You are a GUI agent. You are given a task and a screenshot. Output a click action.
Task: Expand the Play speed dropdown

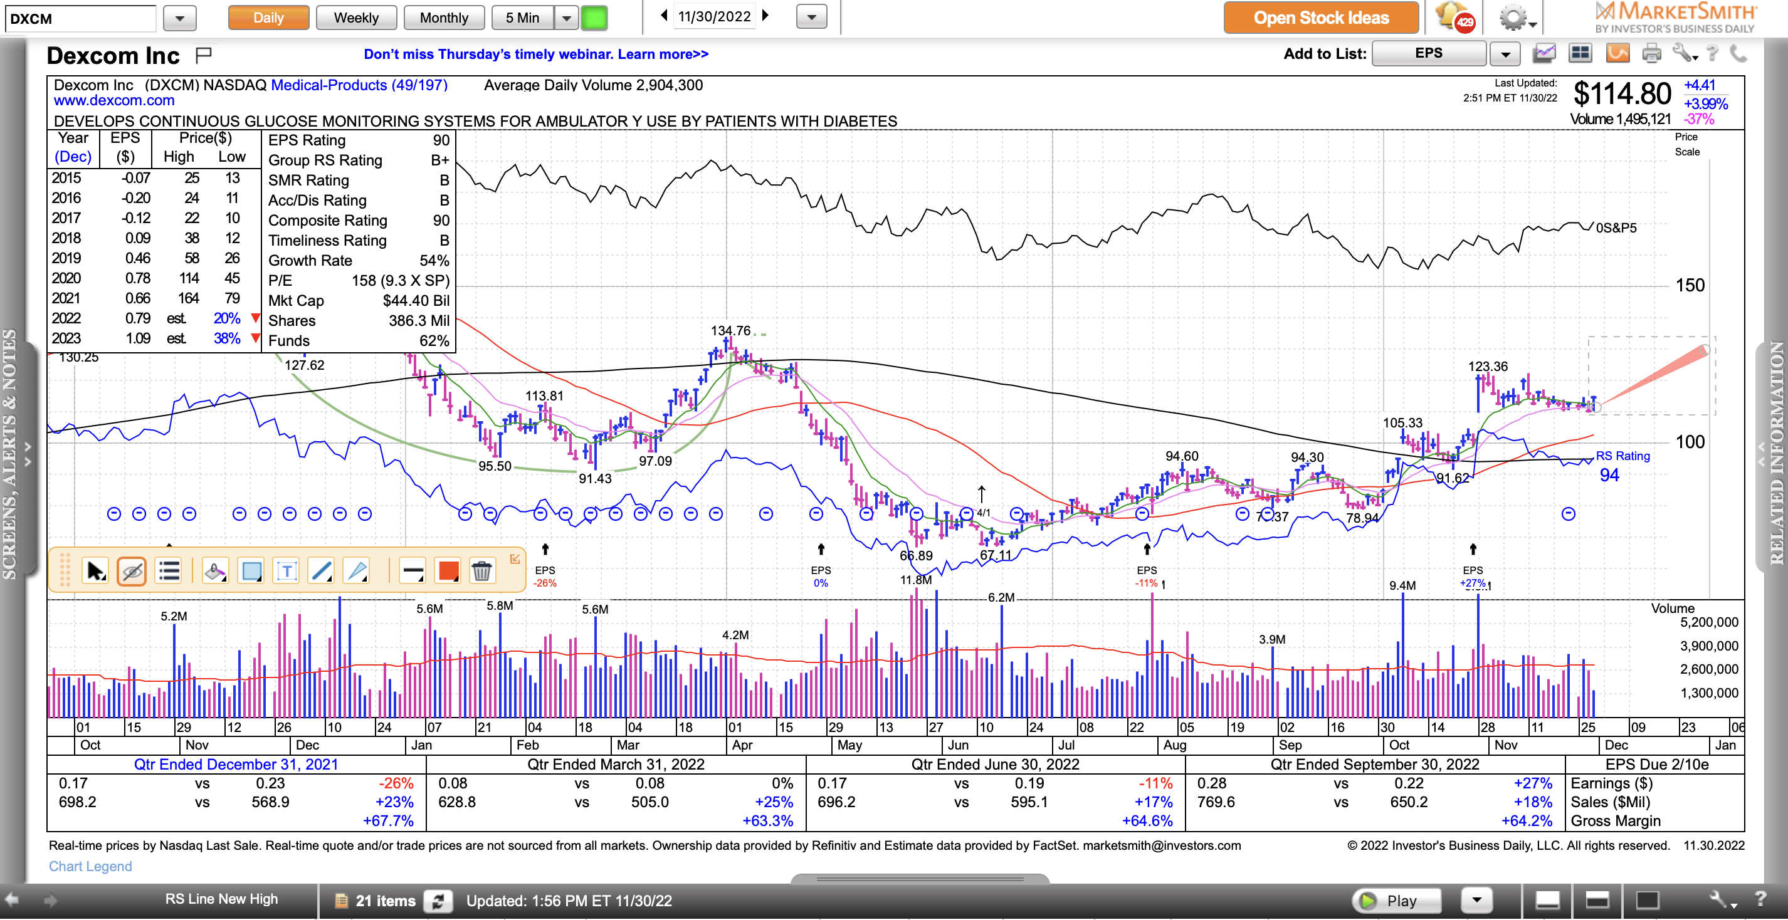coord(1477,901)
